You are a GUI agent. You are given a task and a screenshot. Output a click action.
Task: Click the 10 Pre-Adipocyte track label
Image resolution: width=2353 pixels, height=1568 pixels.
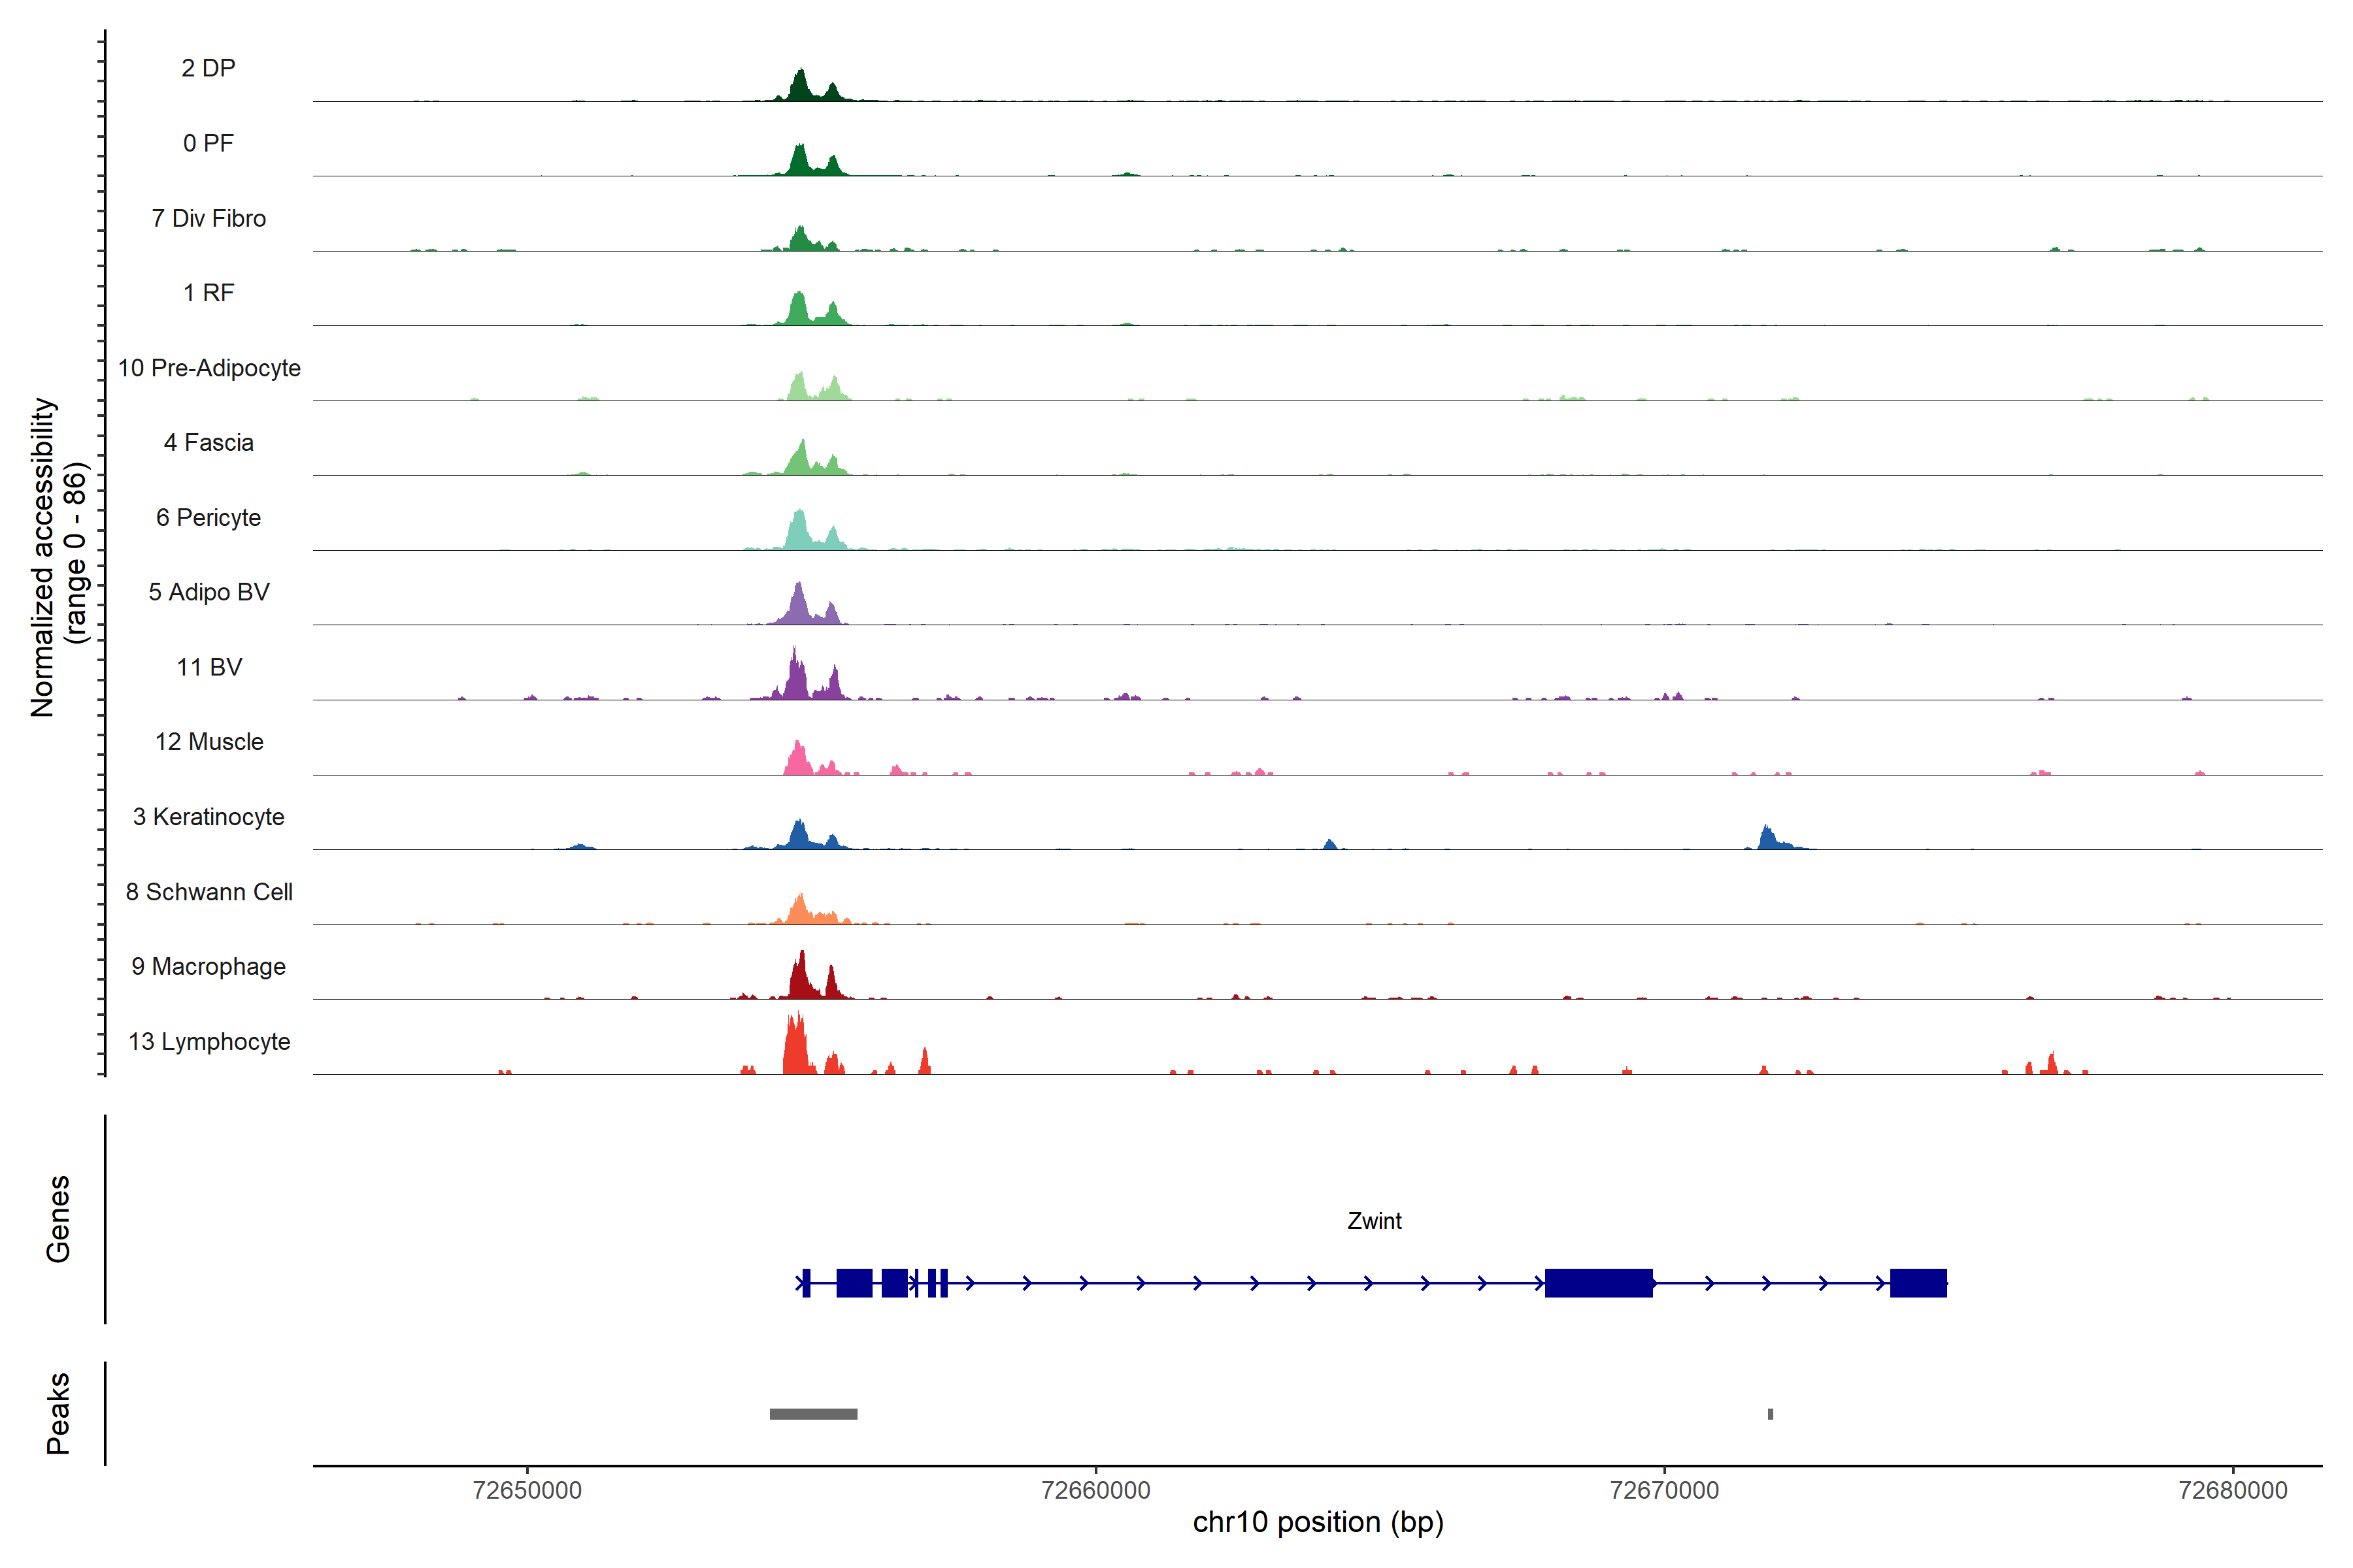click(x=209, y=368)
